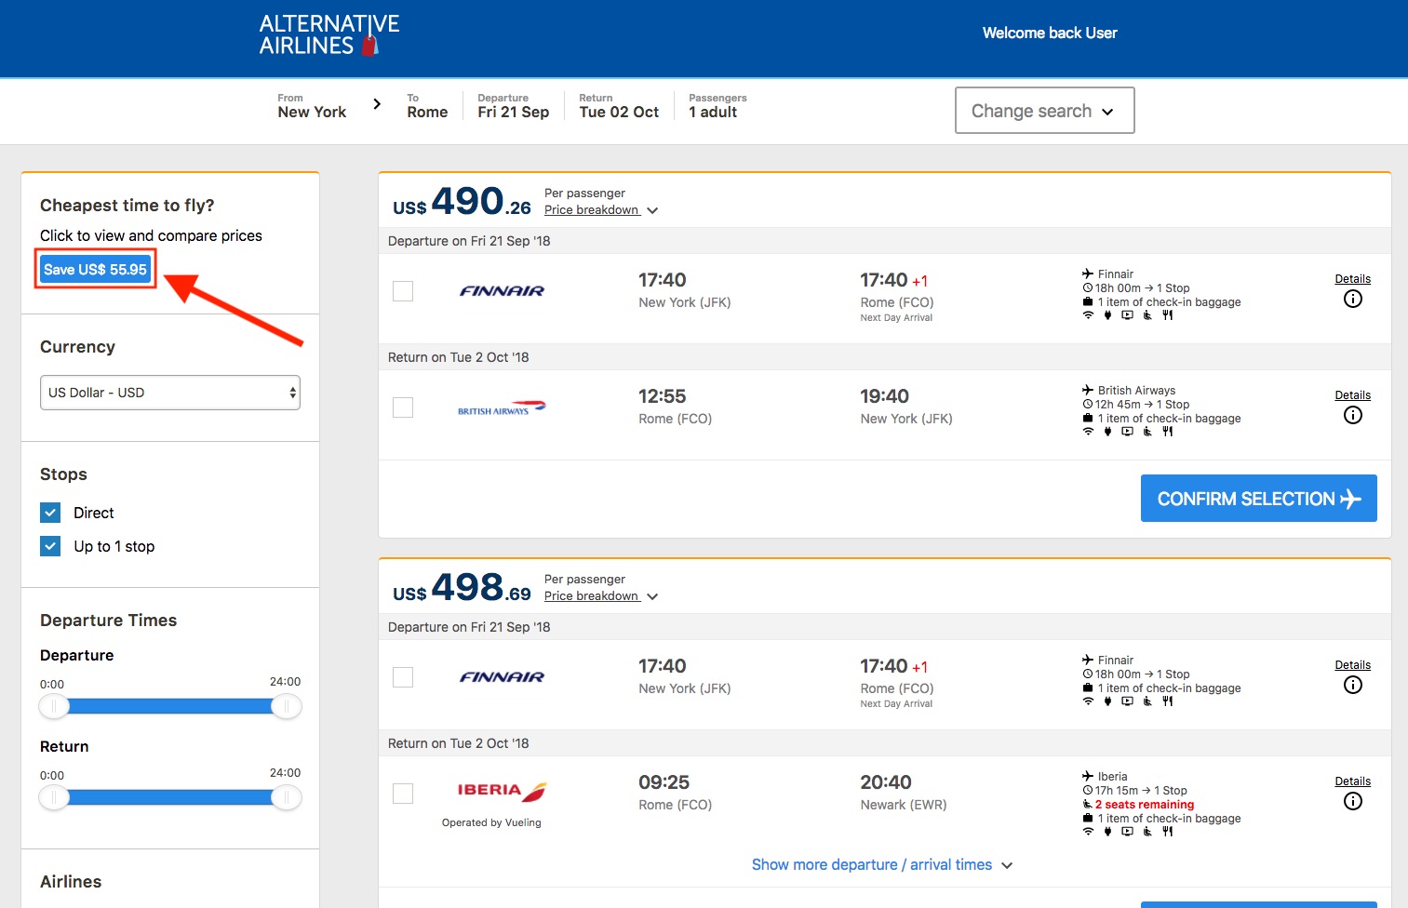The width and height of the screenshot is (1408, 908).
Task: Click meal icon on Iberia row
Action: point(1167,832)
